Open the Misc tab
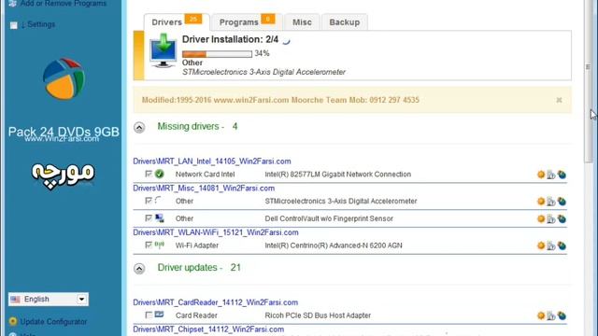 302,22
